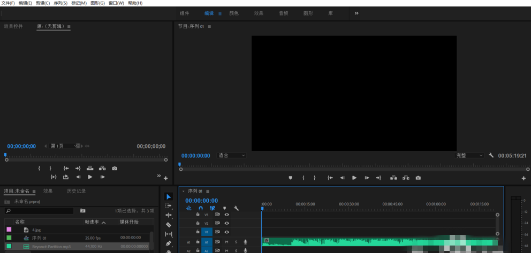Click Export Frame camera icon in Program monitor
This screenshot has height=253, width=531.
point(418,178)
